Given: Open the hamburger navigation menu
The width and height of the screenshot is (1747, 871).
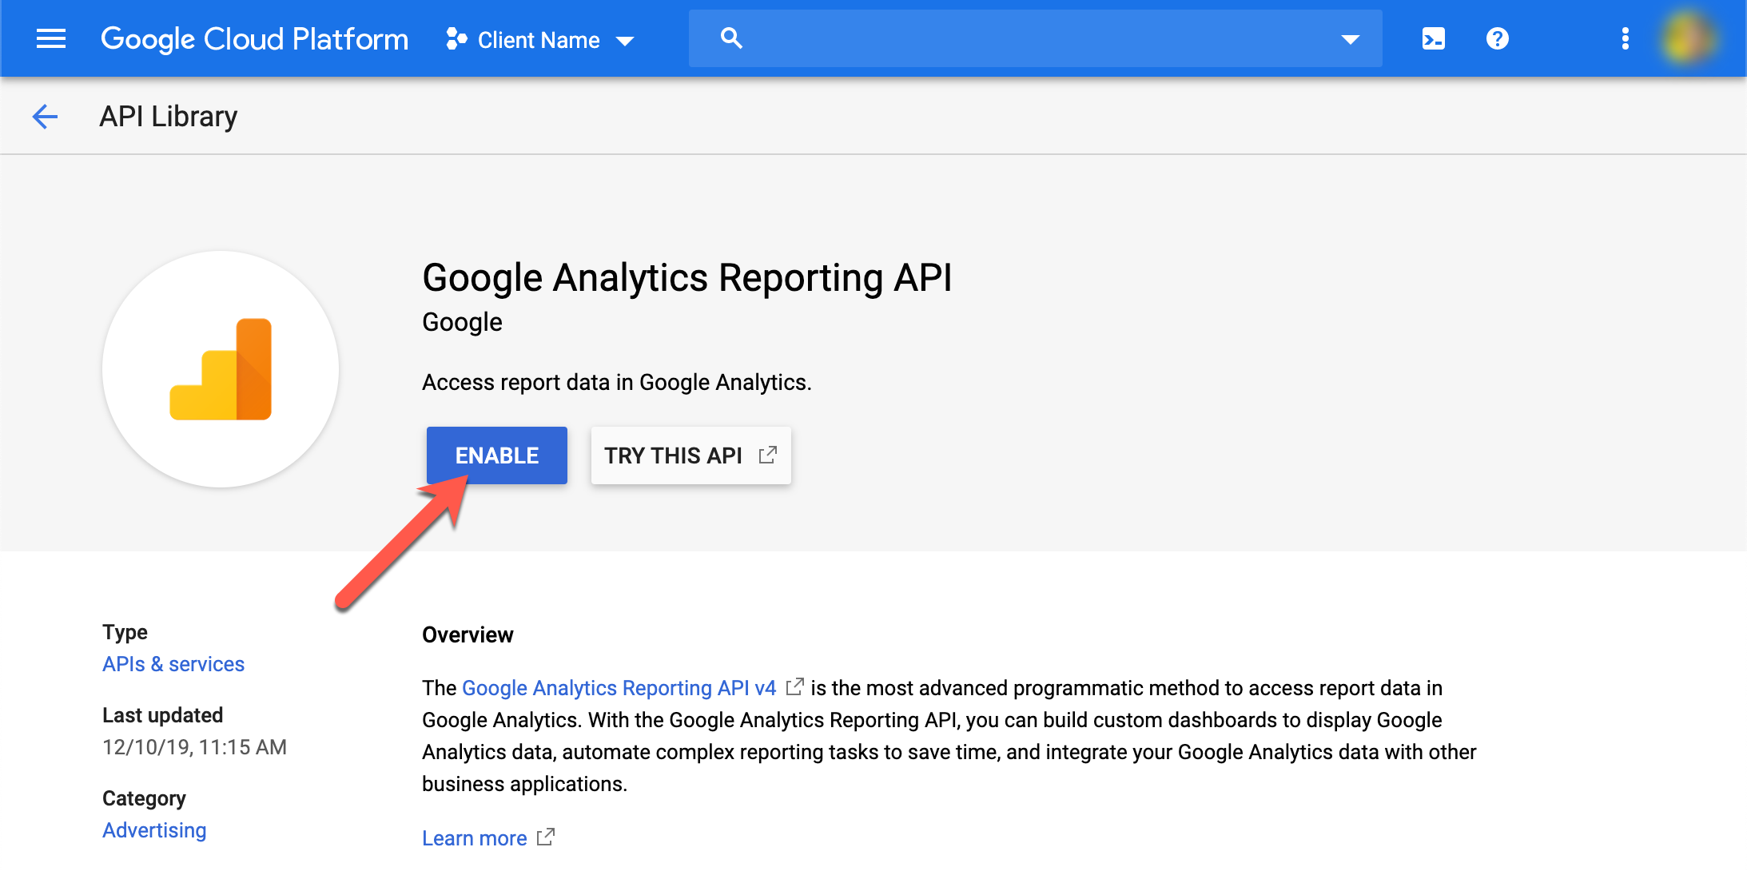Looking at the screenshot, I should coord(51,38).
